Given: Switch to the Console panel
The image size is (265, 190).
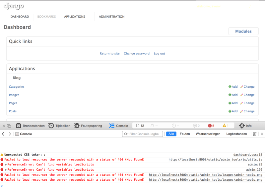Looking at the screenshot, I should 118,126.
